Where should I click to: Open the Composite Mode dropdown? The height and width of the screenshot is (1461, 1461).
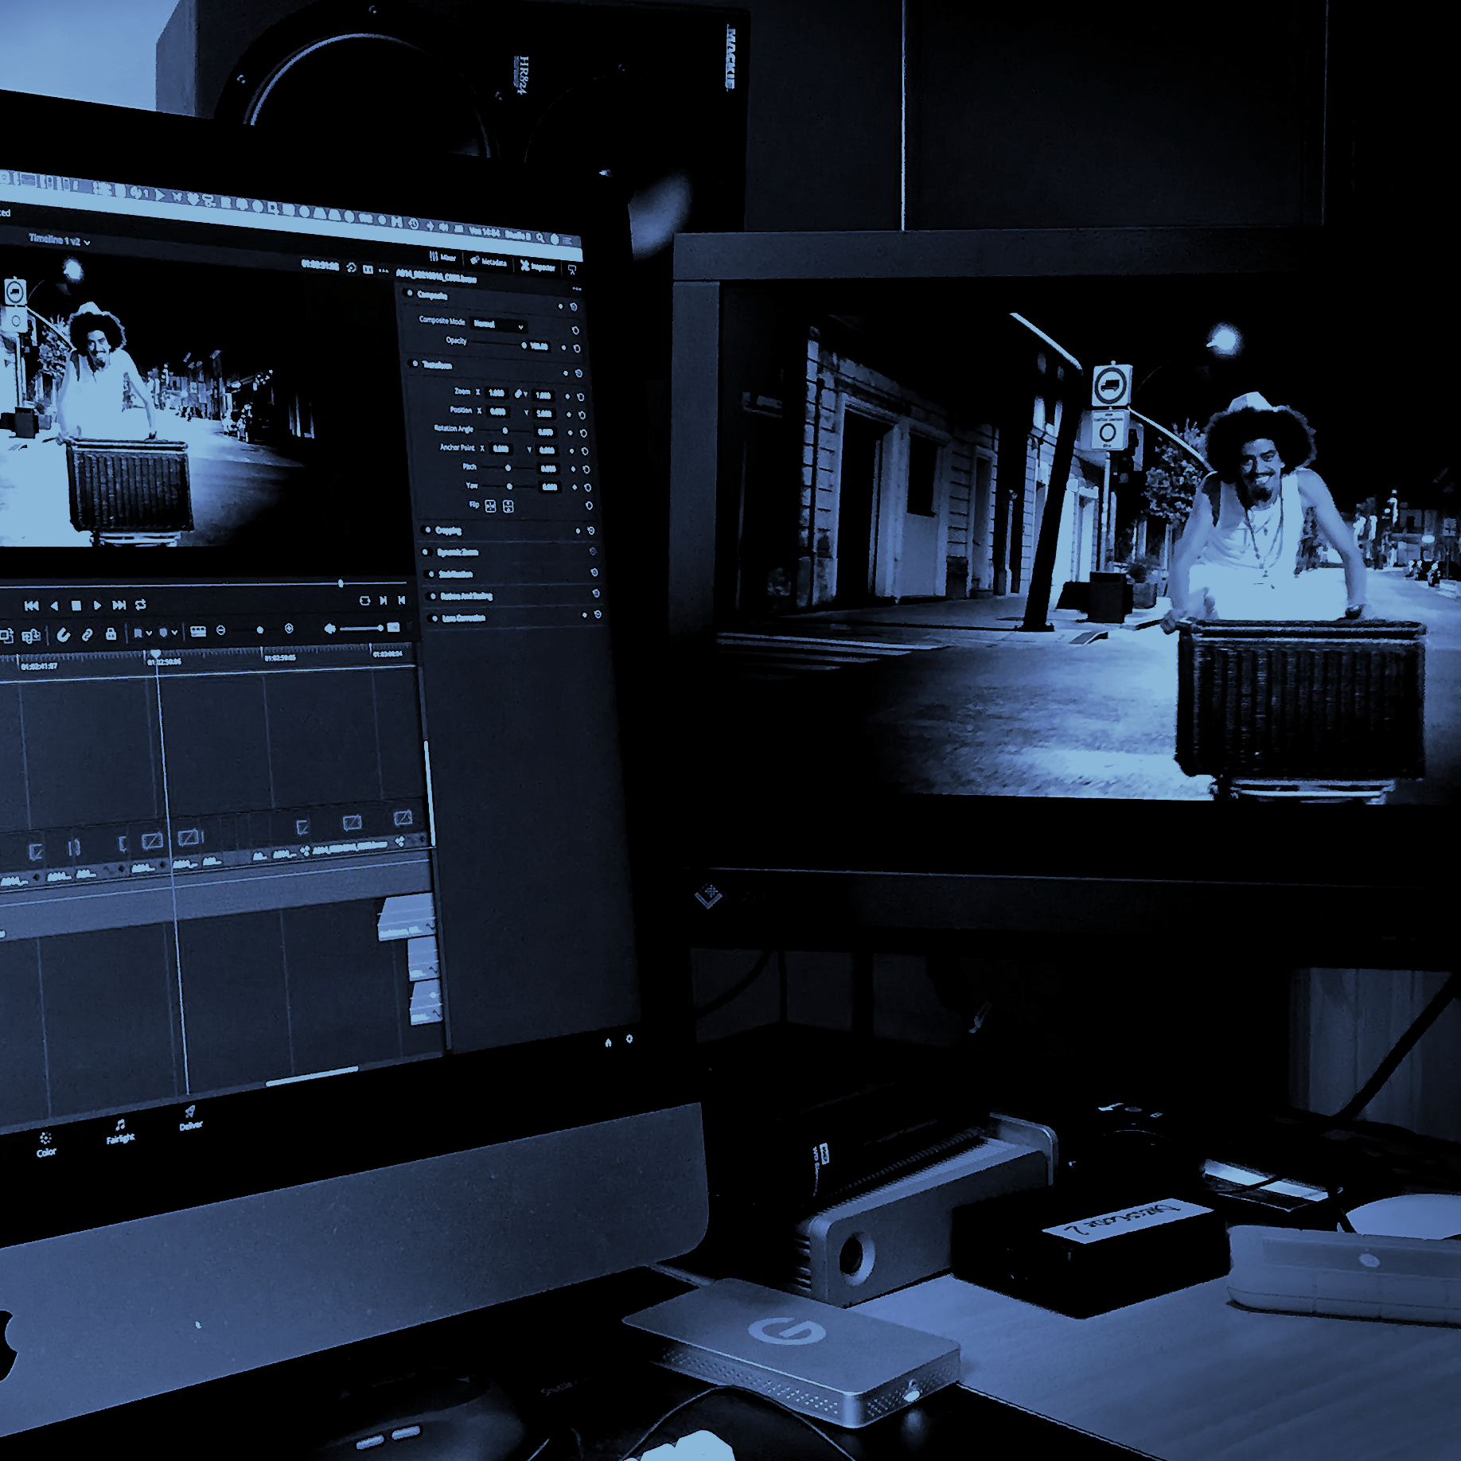pyautogui.click(x=499, y=325)
